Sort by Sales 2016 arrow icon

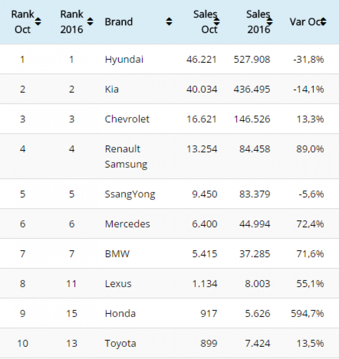[x=270, y=22]
